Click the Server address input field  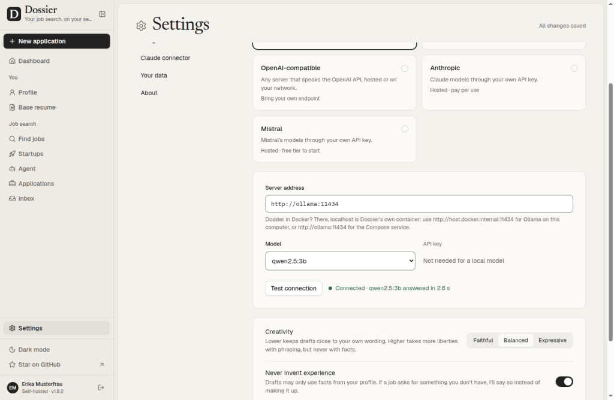(419, 204)
